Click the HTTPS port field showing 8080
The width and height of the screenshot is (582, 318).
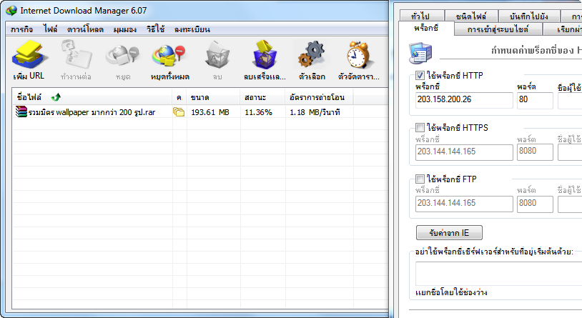[x=535, y=152]
